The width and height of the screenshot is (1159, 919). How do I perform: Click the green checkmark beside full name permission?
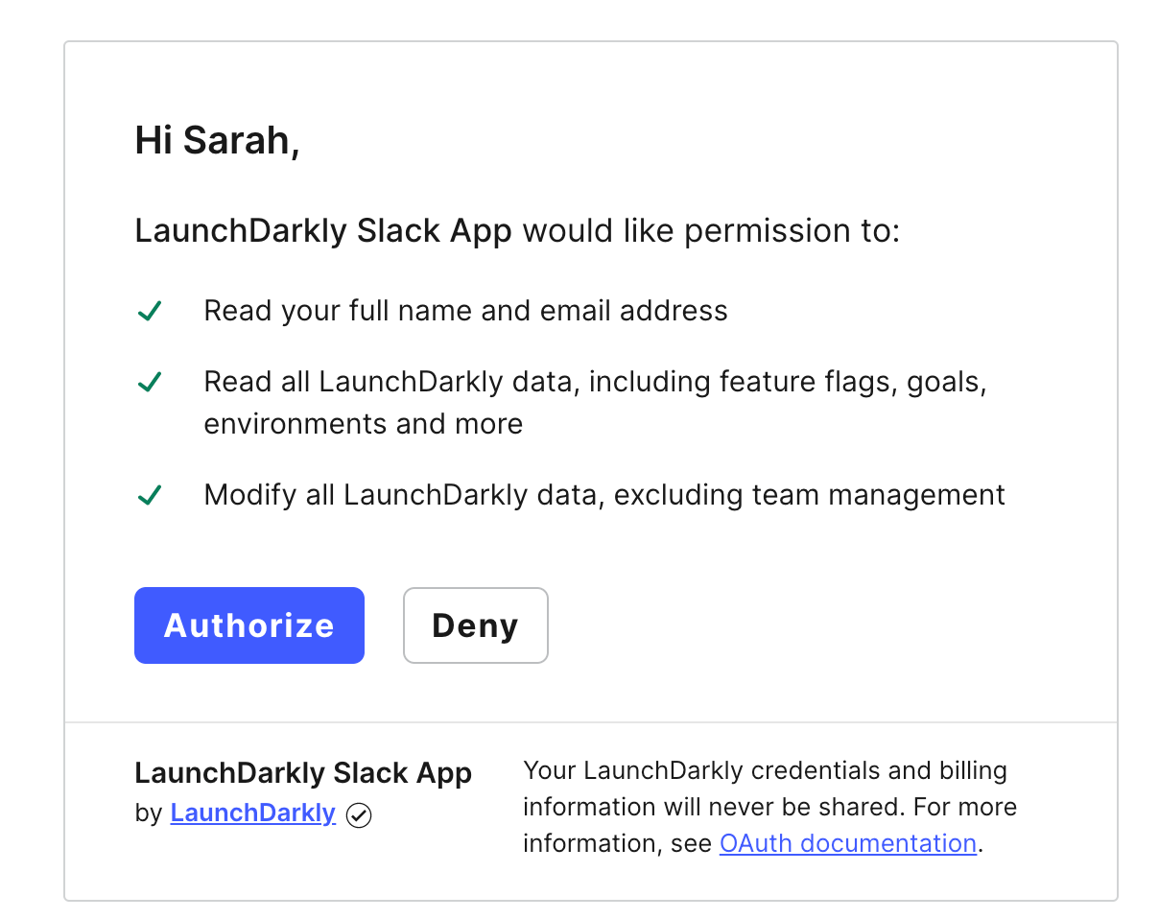pyautogui.click(x=151, y=310)
